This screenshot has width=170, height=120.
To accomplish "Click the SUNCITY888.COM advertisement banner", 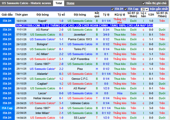I will (84, 25).
